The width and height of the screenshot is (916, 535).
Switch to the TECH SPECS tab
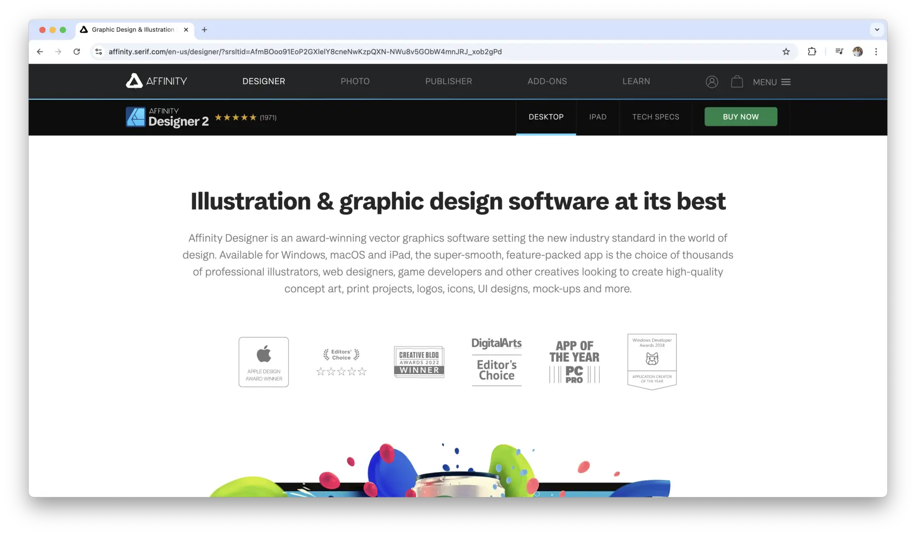click(656, 117)
